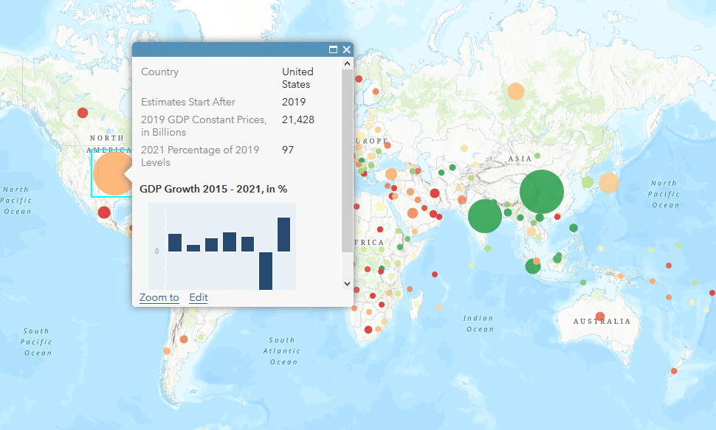Select the large green China circle
Screen dimensions: 716x430
542,192
